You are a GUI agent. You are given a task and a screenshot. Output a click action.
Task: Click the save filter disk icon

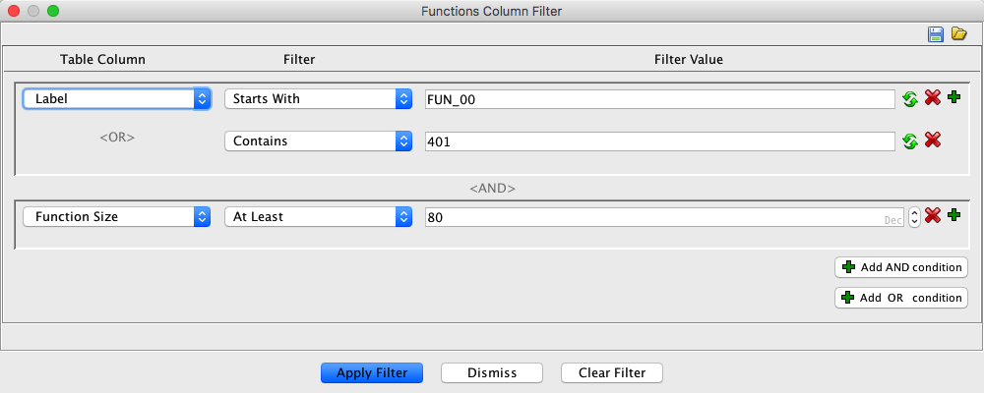coord(936,34)
